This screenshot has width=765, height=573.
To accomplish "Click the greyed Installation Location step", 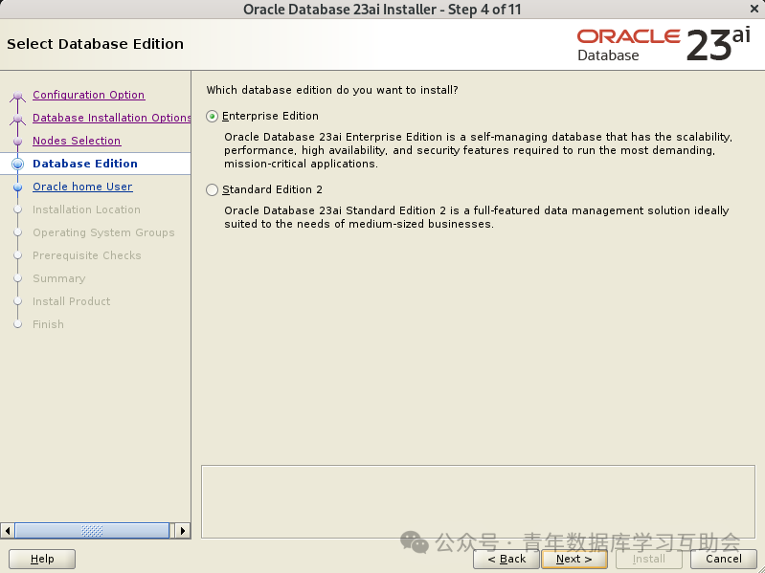I will click(x=86, y=209).
